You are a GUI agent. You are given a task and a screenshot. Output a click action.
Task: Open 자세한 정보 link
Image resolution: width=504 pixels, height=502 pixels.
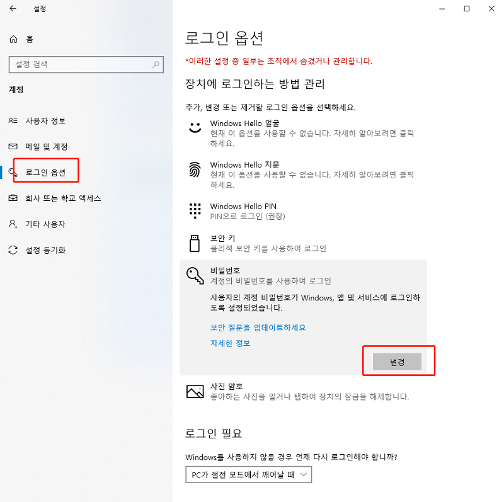[230, 343]
